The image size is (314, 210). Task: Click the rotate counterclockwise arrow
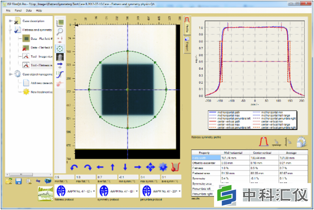[75, 167]
